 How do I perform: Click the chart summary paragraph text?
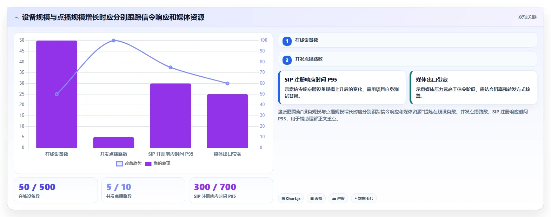point(403,115)
